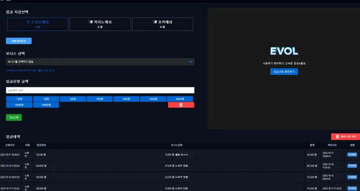
Task: Click the 2025-10-16 11:30:04 request time
Action: coord(10,166)
